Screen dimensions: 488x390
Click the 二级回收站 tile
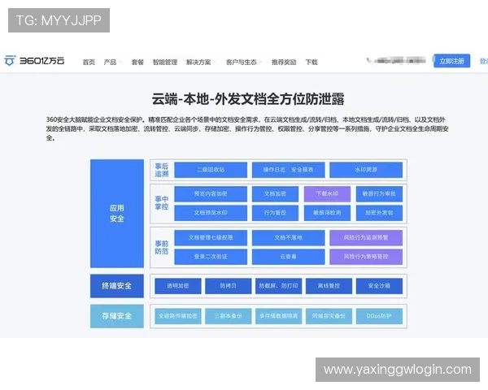point(211,170)
